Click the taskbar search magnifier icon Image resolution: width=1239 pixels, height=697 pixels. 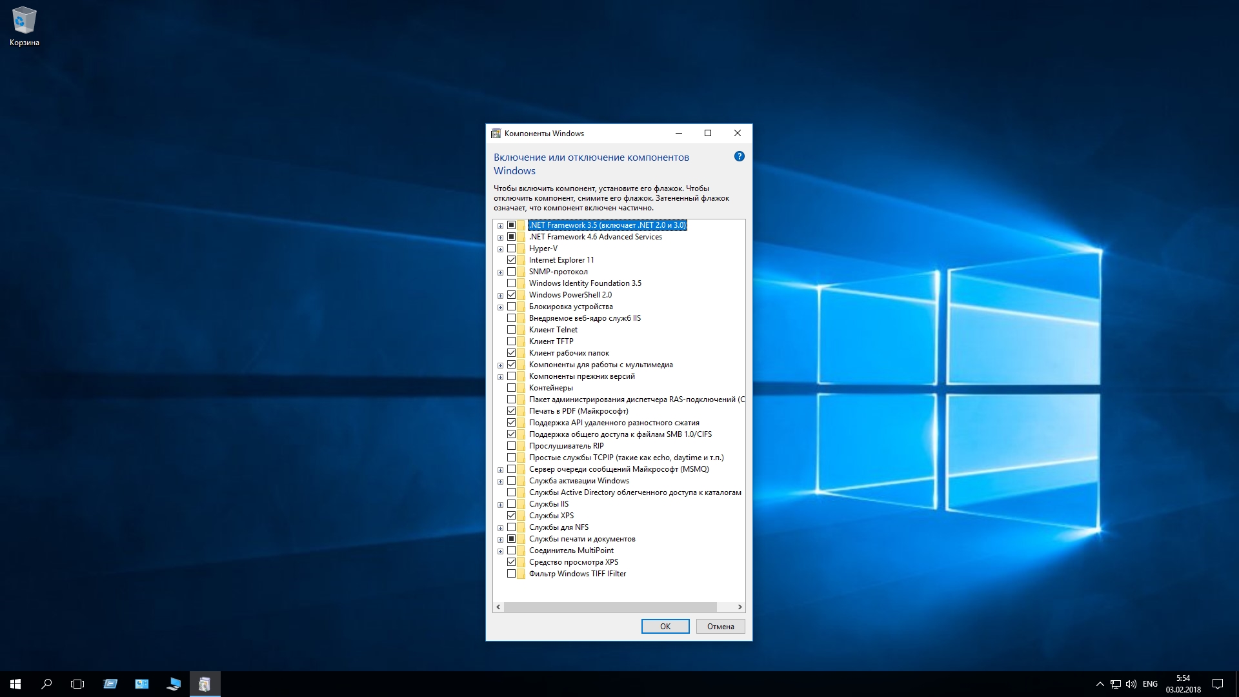click(46, 684)
